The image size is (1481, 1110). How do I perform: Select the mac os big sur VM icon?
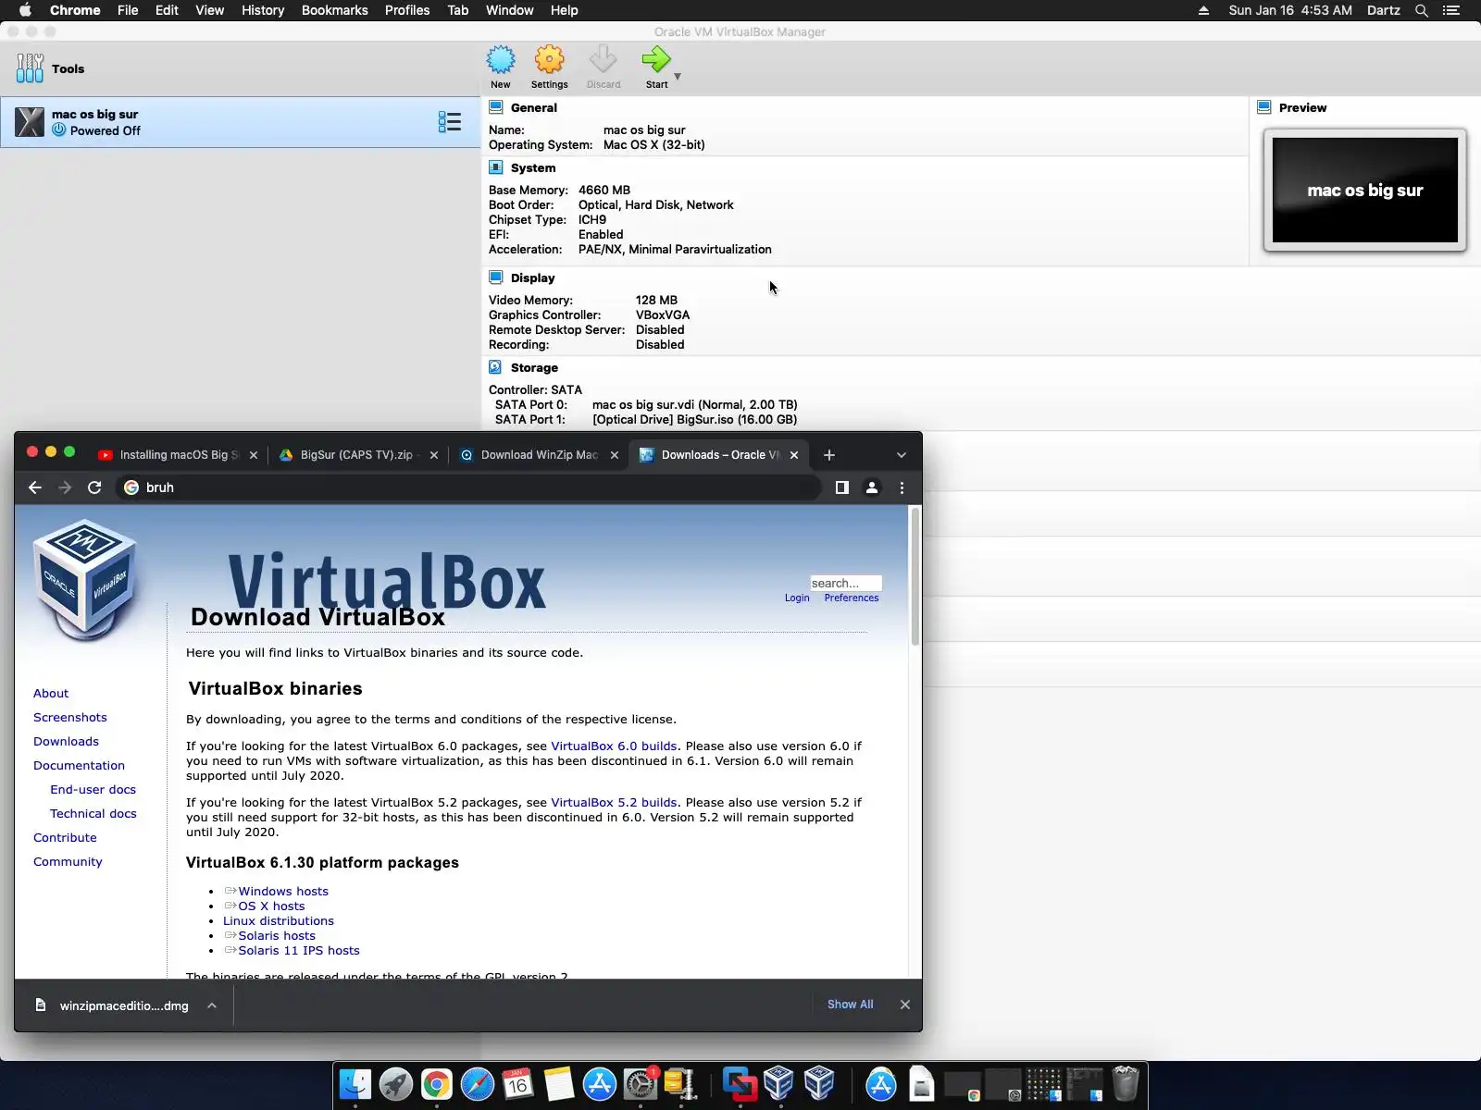(x=30, y=122)
